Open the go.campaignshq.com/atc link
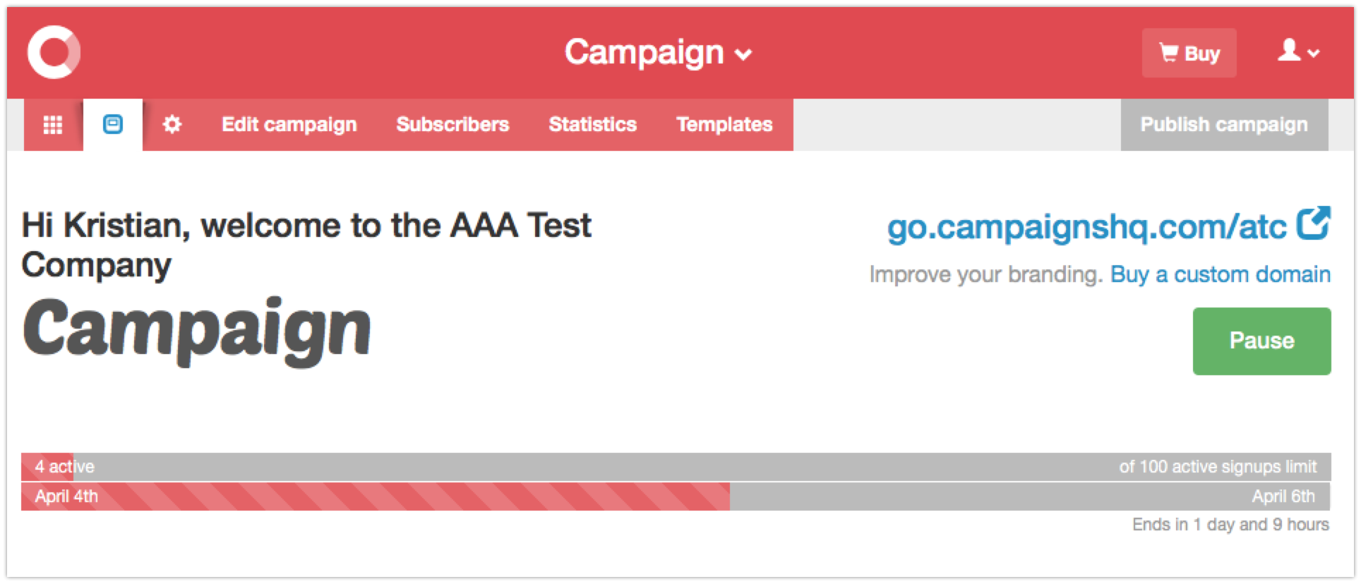Viewport: 1361px width, 584px height. (x=1086, y=227)
